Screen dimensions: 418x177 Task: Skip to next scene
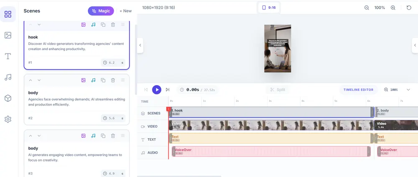168,90
